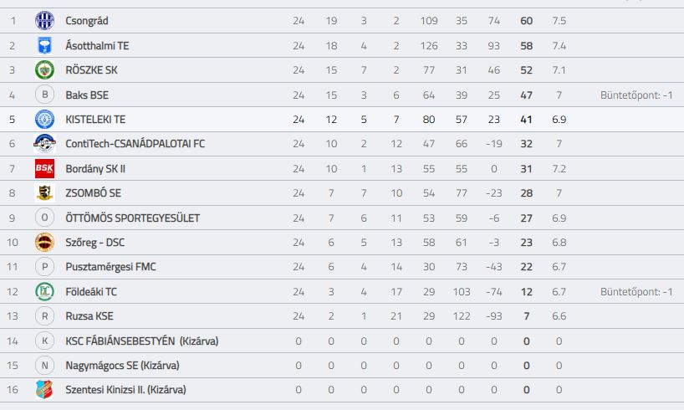The height and width of the screenshot is (410, 684).
Task: Click the Ásotthalmi TE blue shield logo
Action: 44,45
